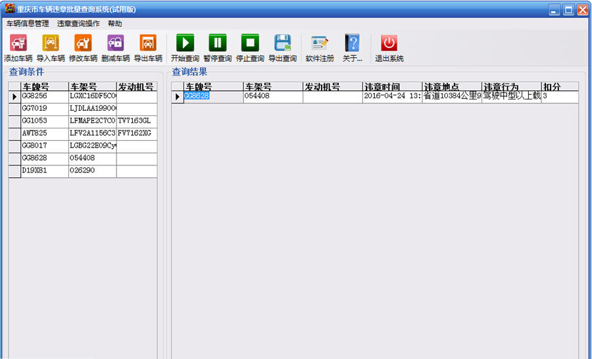Select vehicle row AWT825 in query list
Screen dimensions: 592x359
coord(44,134)
